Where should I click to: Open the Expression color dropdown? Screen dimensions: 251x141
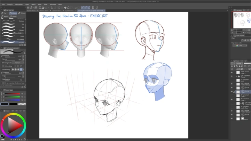pos(240,45)
